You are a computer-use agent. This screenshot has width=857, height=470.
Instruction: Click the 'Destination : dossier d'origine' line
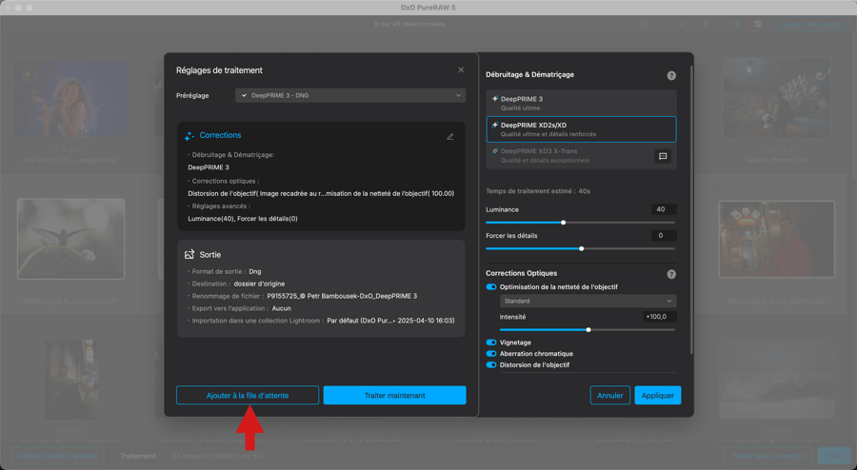click(x=238, y=284)
